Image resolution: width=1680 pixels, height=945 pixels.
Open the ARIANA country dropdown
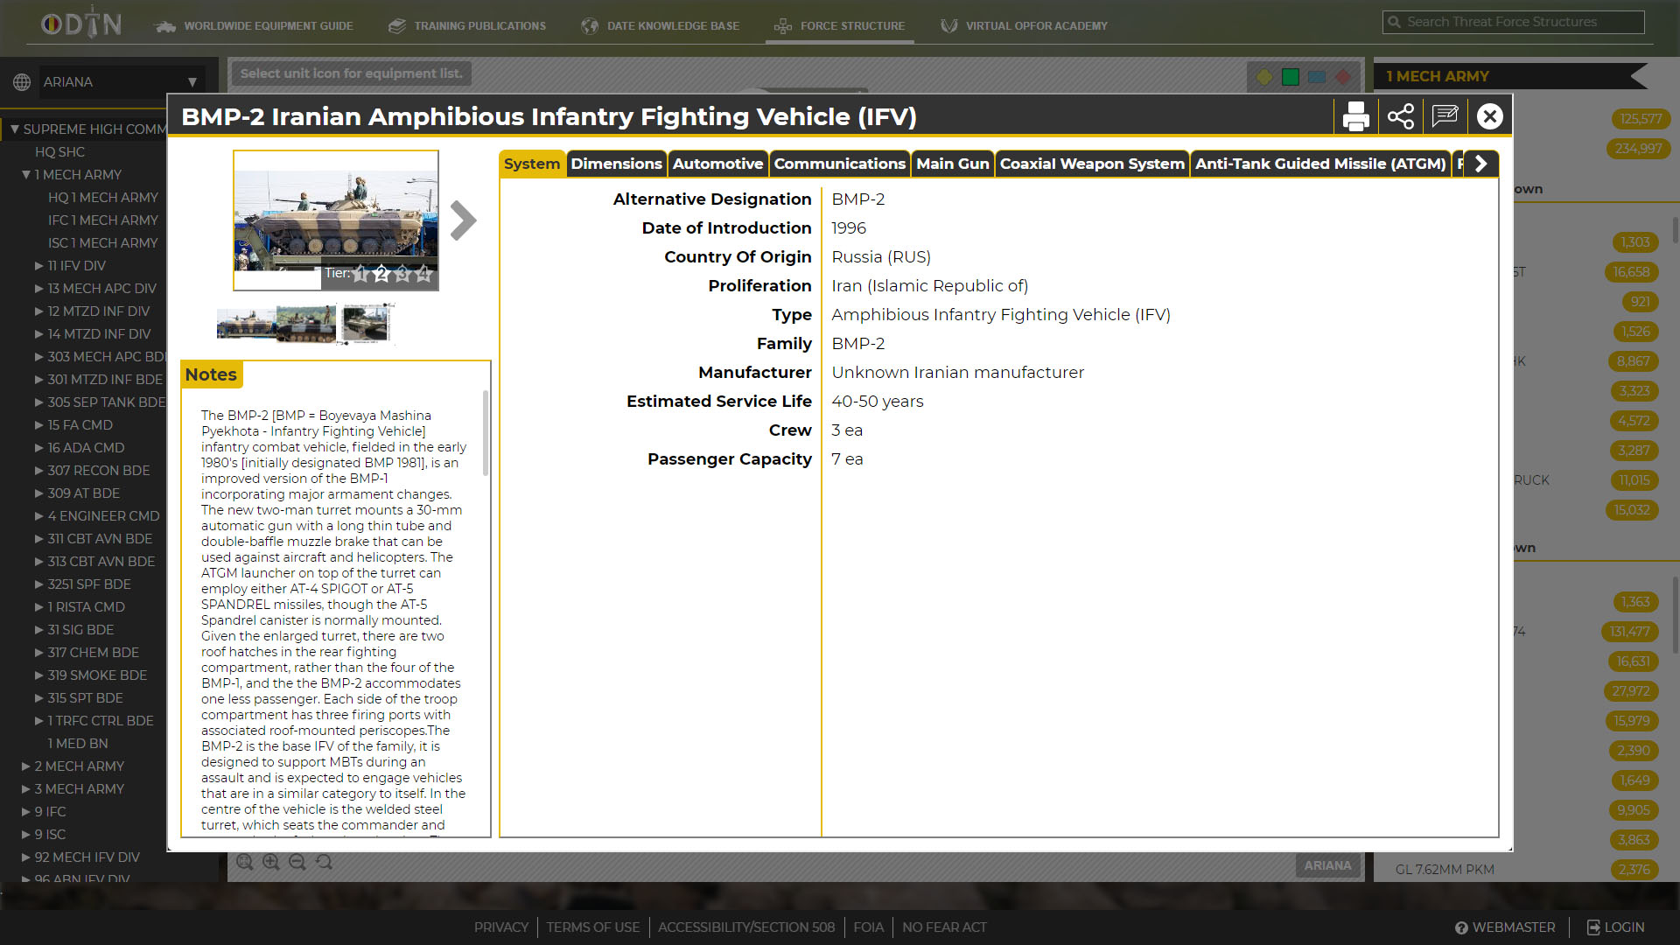pyautogui.click(x=118, y=82)
